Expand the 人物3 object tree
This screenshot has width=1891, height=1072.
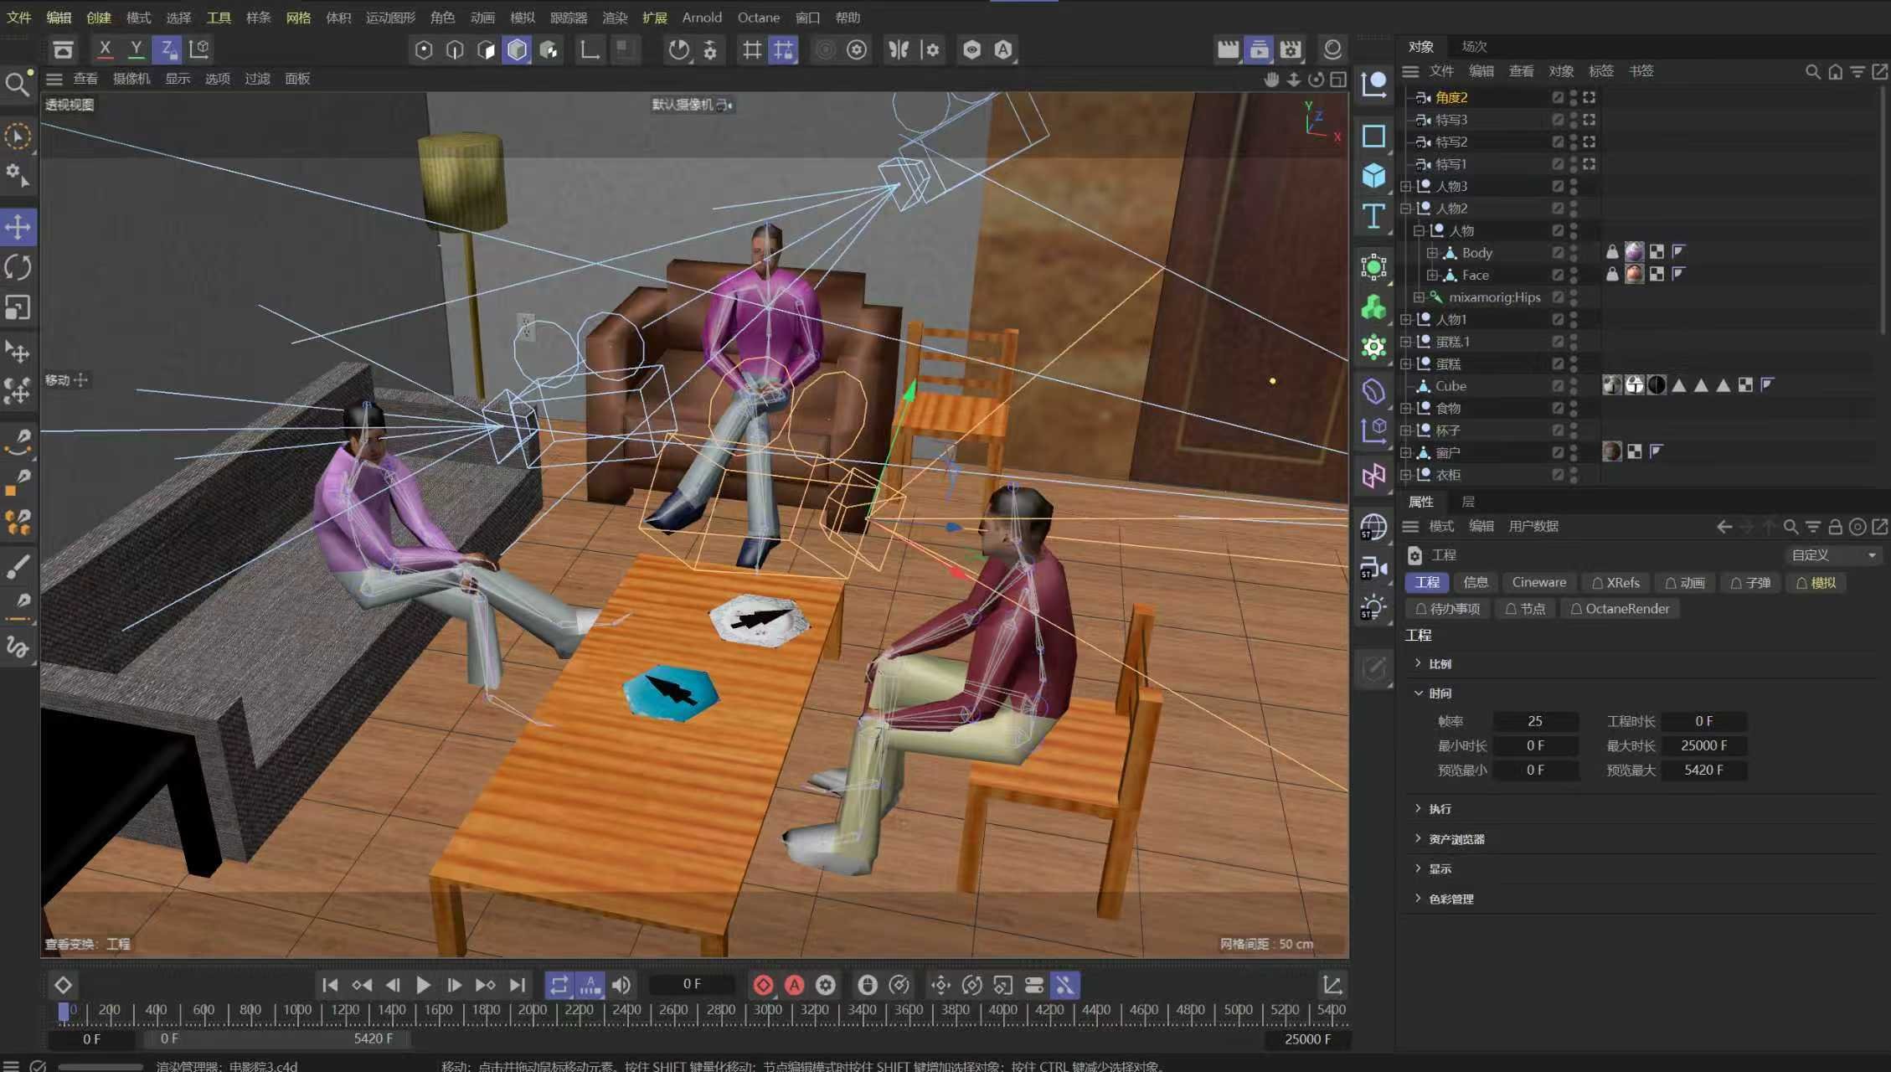1406,186
